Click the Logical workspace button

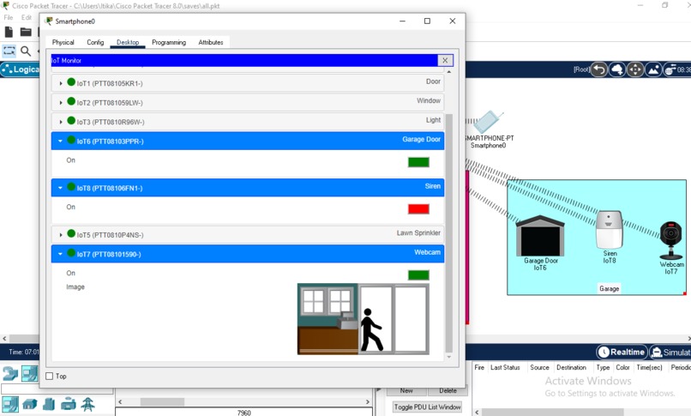point(21,69)
